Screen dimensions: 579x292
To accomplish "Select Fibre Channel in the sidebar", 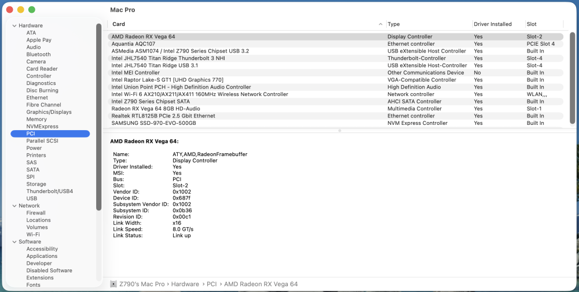I will pos(43,105).
